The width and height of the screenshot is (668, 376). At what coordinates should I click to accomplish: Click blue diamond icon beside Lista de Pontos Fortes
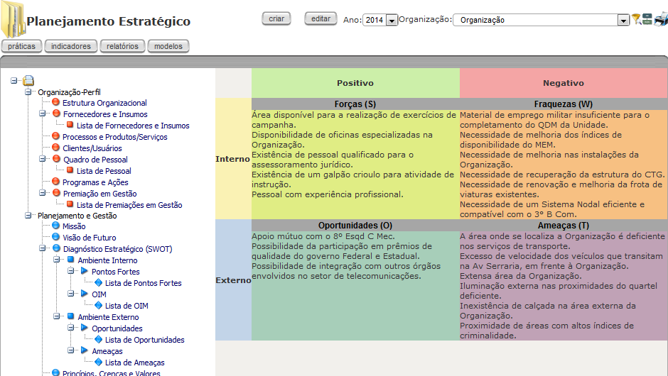tap(98, 282)
